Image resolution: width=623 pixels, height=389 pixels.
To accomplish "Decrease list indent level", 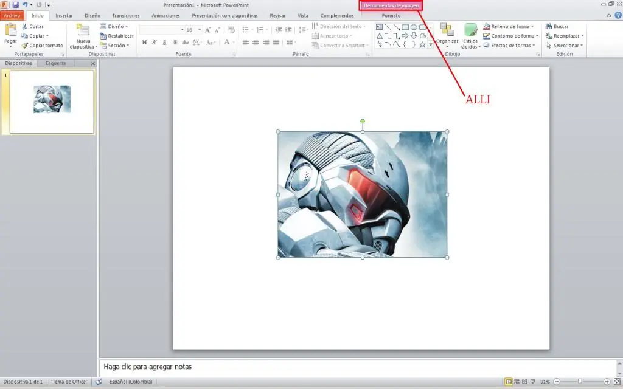I will (279, 30).
